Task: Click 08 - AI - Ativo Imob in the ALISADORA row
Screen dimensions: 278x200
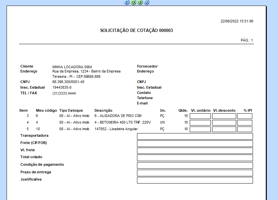Action: [74, 116]
